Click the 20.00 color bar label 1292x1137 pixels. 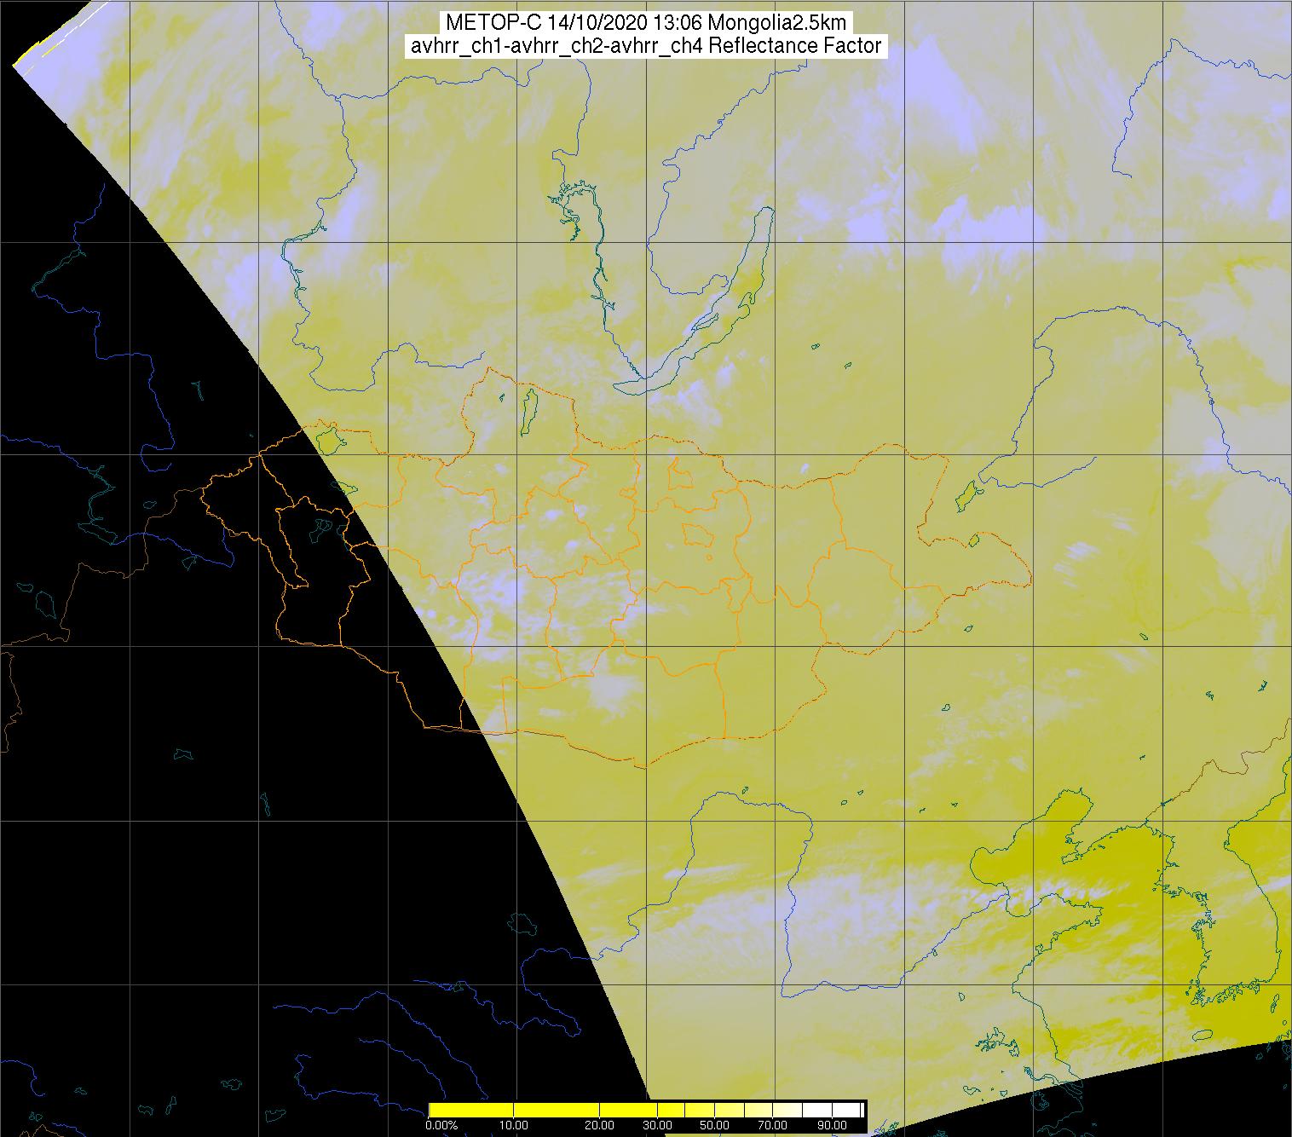click(x=601, y=1125)
